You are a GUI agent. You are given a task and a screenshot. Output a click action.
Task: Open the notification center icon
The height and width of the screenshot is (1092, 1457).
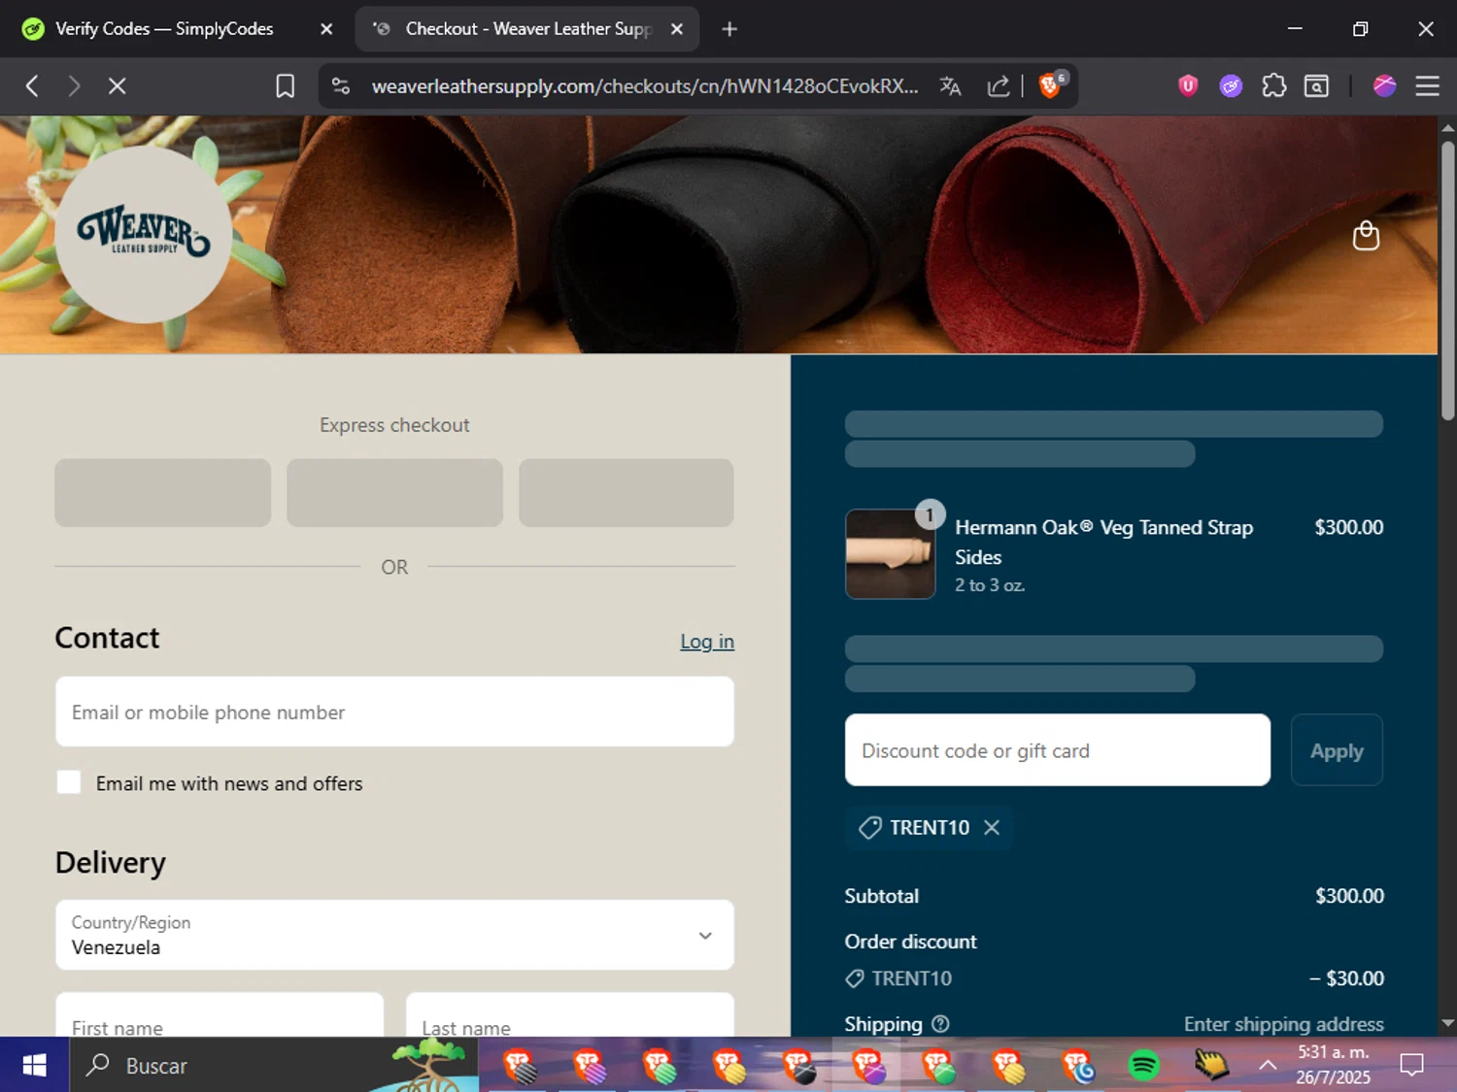pos(1411,1065)
